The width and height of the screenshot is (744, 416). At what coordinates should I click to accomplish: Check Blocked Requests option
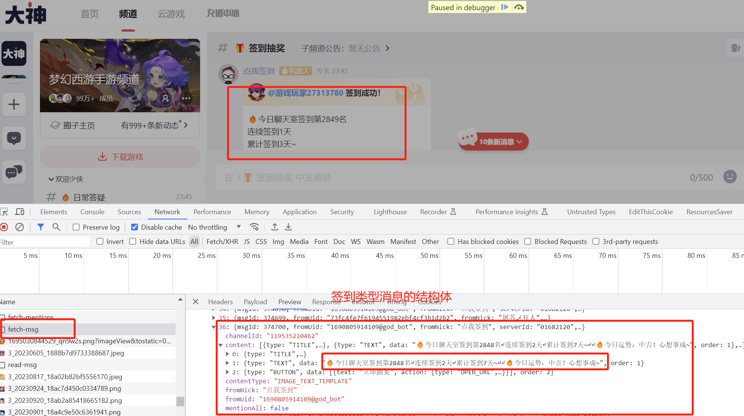tap(528, 241)
